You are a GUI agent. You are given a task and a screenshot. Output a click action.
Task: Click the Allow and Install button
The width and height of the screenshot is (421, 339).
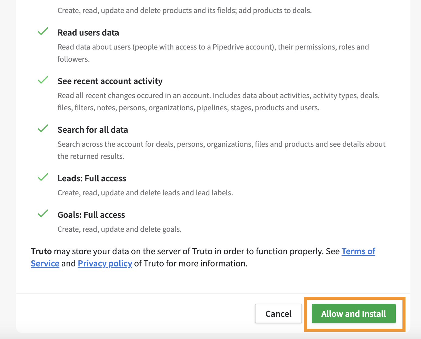pos(353,313)
